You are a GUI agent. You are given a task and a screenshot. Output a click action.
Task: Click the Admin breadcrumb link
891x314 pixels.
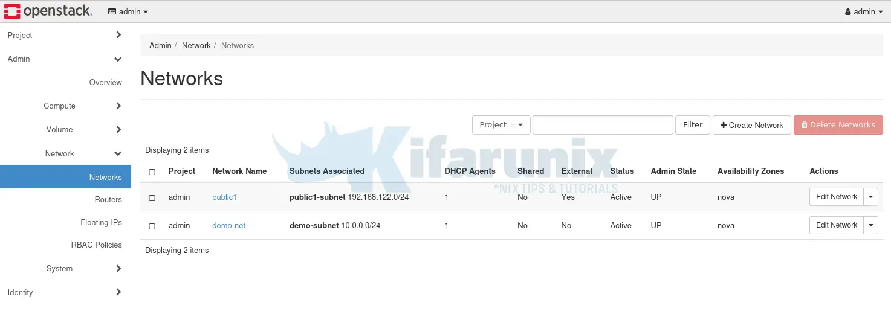(x=160, y=45)
